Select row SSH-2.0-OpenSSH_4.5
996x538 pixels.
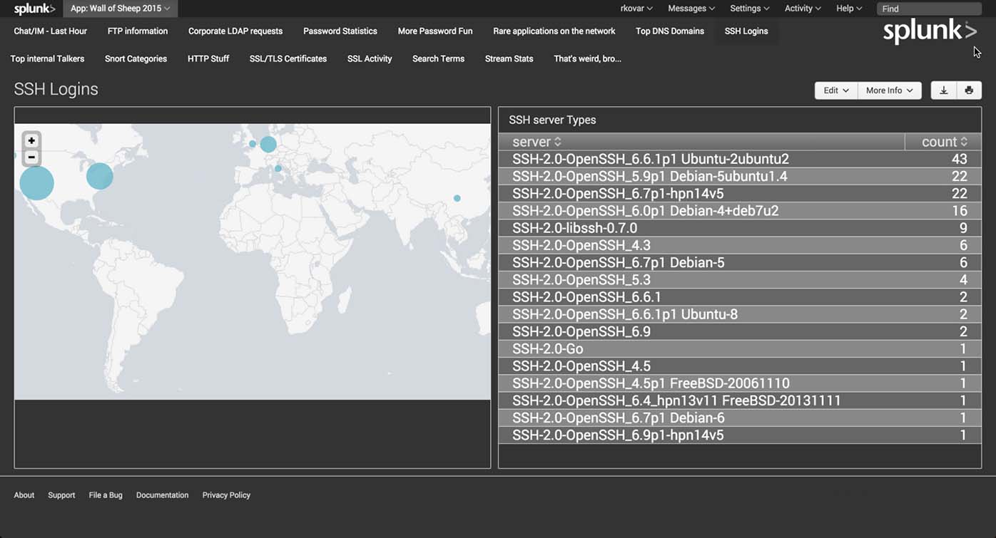(740, 366)
